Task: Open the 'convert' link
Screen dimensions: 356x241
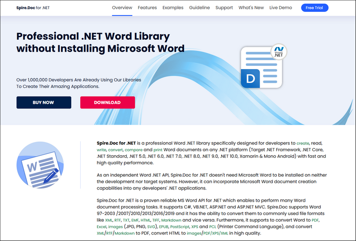Action: (115, 150)
